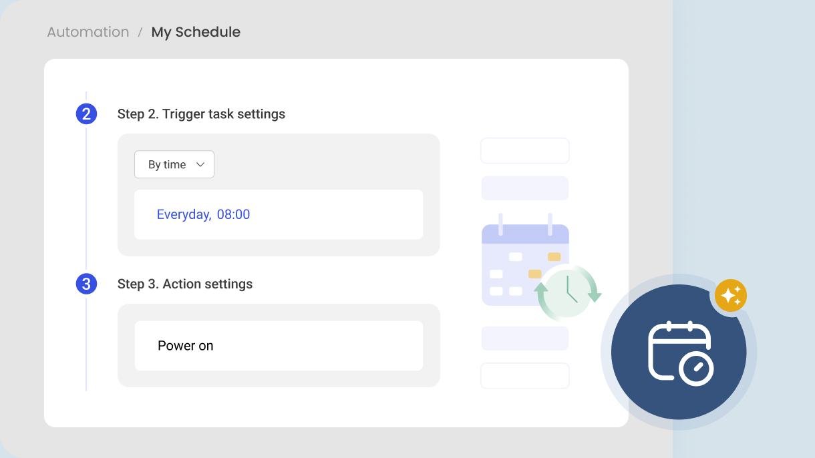Click the green circular clock refresh icon
815x458 pixels.
pos(568,293)
